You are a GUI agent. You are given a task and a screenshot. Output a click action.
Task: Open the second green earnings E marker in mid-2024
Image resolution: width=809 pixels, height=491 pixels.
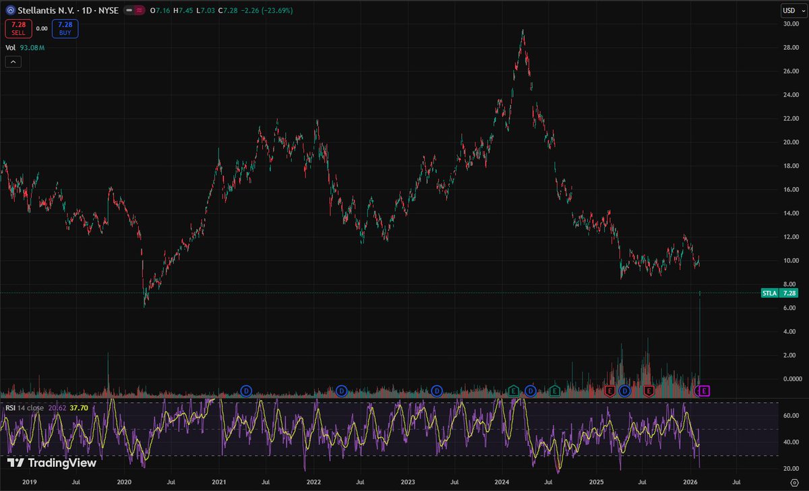(555, 390)
